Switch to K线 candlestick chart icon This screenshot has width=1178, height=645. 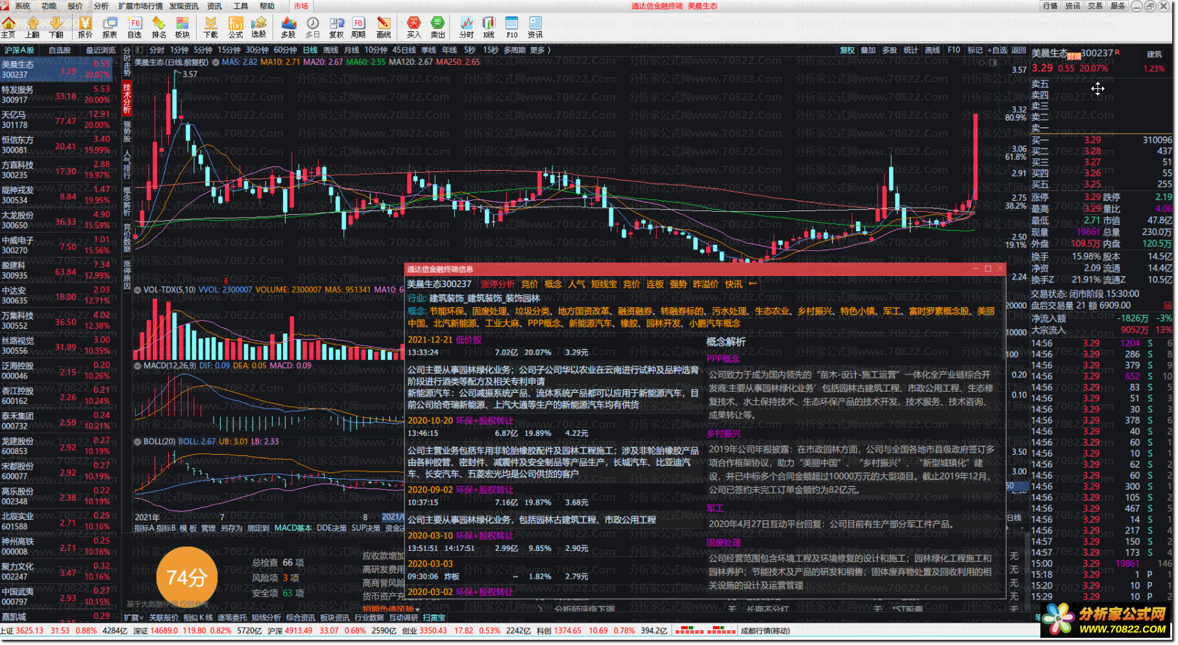click(489, 28)
